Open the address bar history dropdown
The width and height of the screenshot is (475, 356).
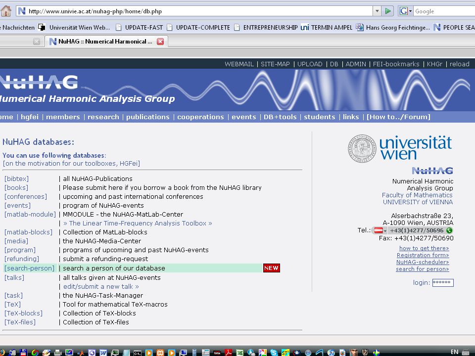pos(377,11)
